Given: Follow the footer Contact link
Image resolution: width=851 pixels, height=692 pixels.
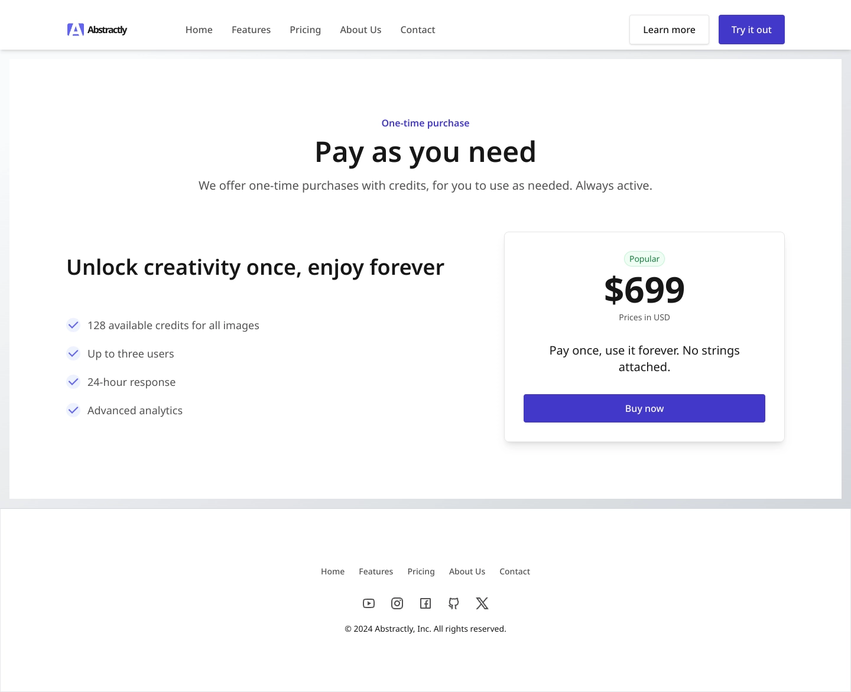Looking at the screenshot, I should click(x=515, y=571).
